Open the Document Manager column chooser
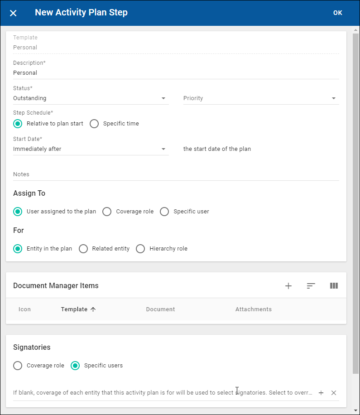 click(x=334, y=286)
